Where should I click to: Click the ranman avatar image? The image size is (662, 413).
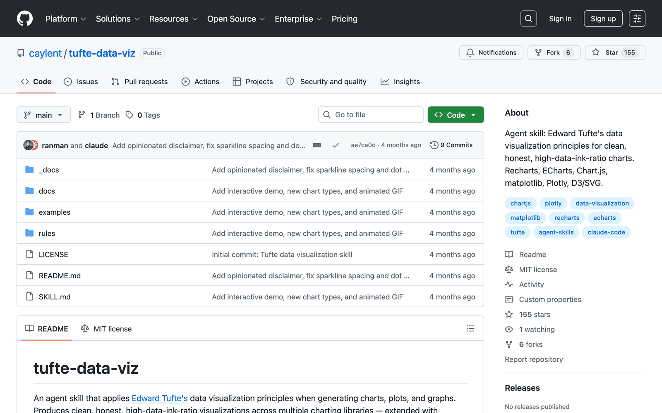(28, 145)
